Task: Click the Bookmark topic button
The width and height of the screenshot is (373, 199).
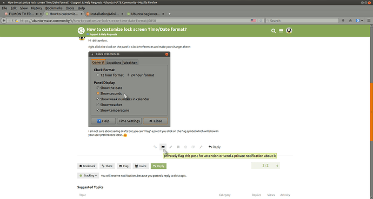Action: [x=87, y=166]
